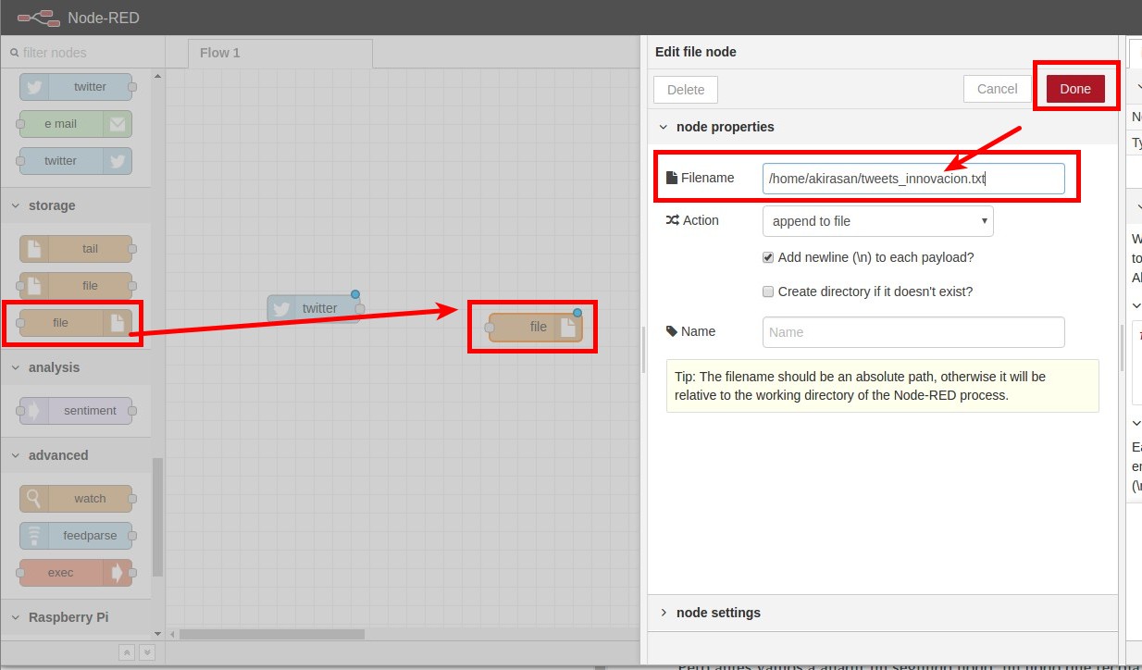Click the filter nodes search box

pyautogui.click(x=82, y=53)
